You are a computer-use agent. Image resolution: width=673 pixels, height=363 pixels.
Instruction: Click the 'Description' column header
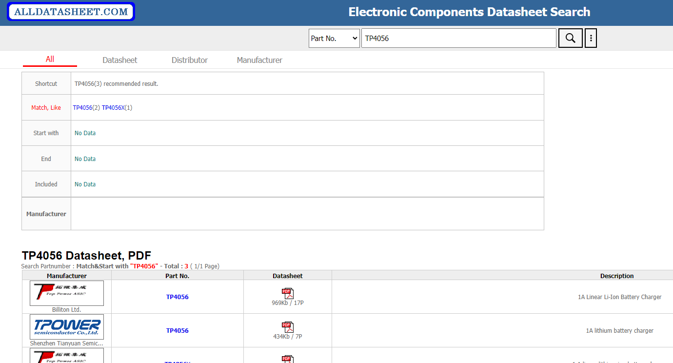tap(617, 276)
